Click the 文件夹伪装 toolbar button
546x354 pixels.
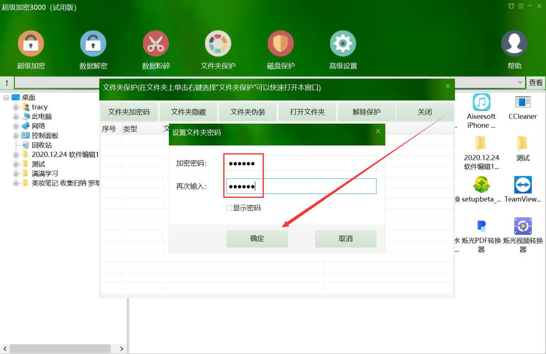[248, 112]
